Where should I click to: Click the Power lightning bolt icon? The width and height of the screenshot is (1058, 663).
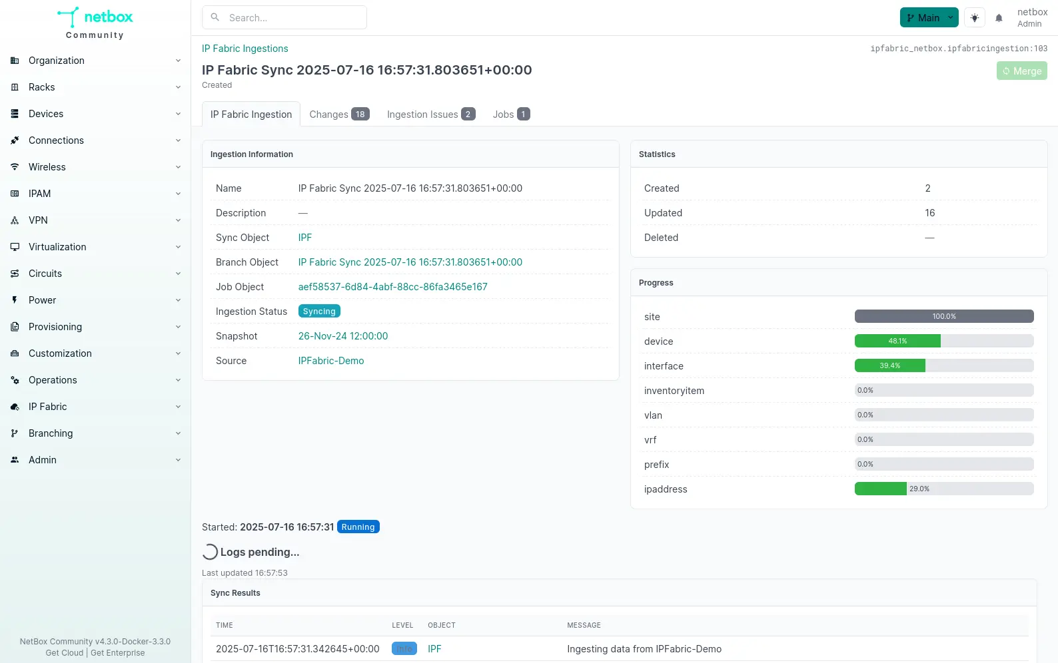(15, 300)
